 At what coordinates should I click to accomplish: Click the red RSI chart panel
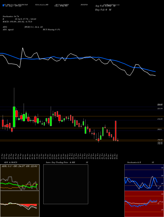pyautogui.click(x=144, y=204)
